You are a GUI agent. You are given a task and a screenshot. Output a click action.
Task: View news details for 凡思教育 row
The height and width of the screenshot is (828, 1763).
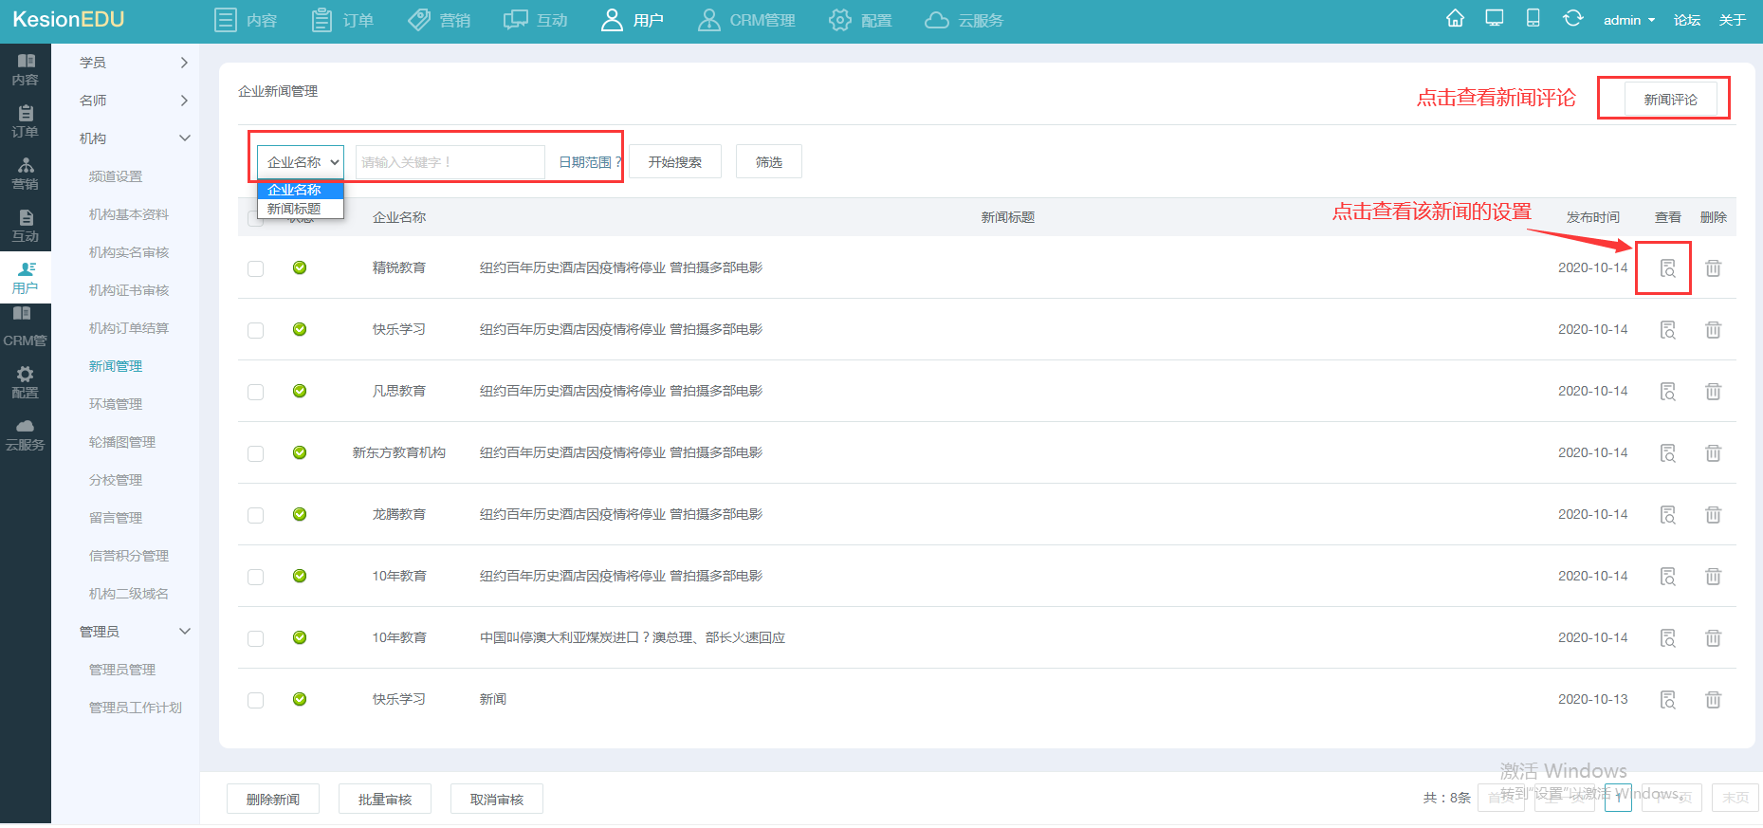[x=1667, y=392]
